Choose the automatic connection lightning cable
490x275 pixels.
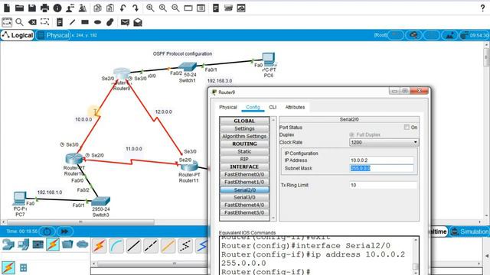coord(100,246)
